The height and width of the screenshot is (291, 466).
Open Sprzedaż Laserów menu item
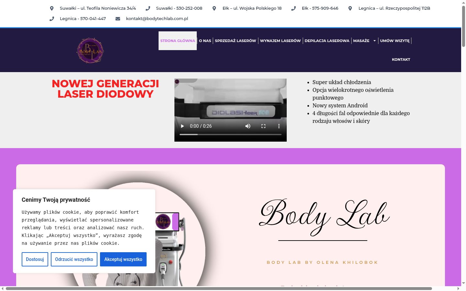pyautogui.click(x=236, y=41)
